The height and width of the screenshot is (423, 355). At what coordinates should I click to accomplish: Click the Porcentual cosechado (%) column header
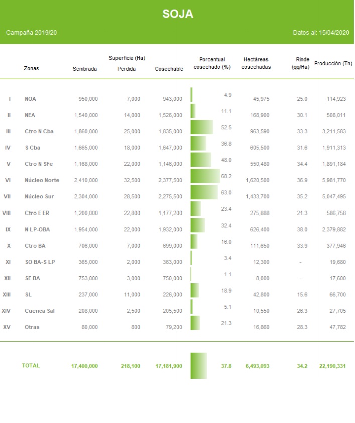coord(212,63)
